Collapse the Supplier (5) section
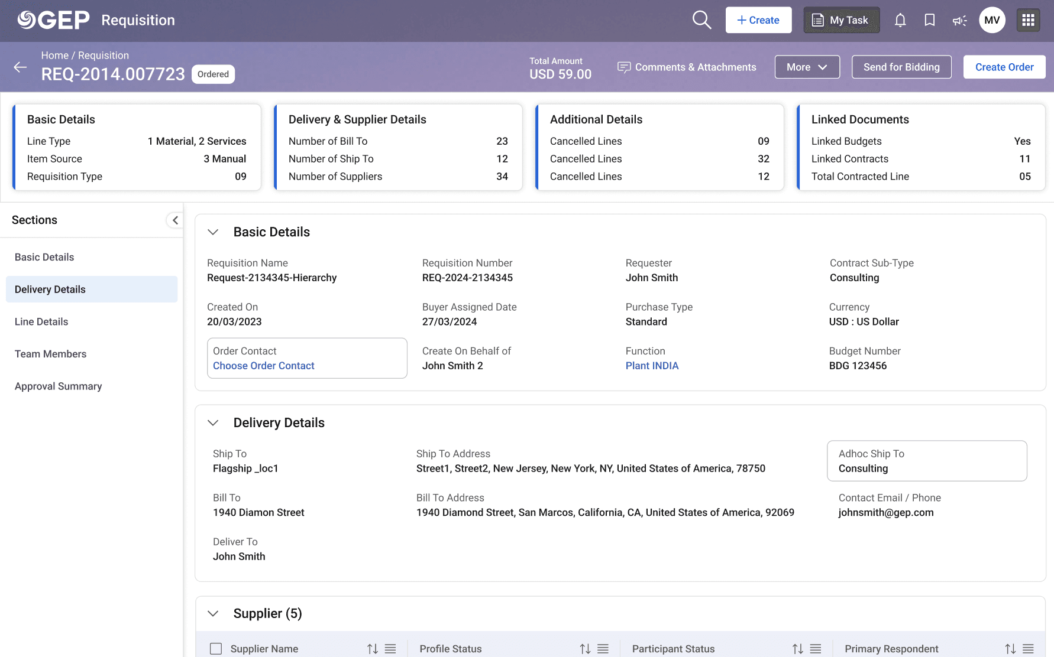 point(214,614)
